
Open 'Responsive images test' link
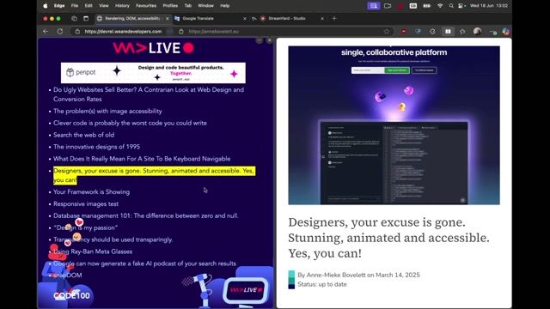[x=86, y=204]
